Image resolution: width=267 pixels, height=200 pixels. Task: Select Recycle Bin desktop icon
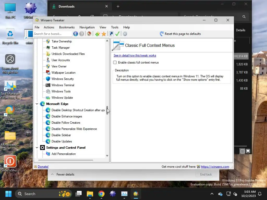[x=10, y=36]
